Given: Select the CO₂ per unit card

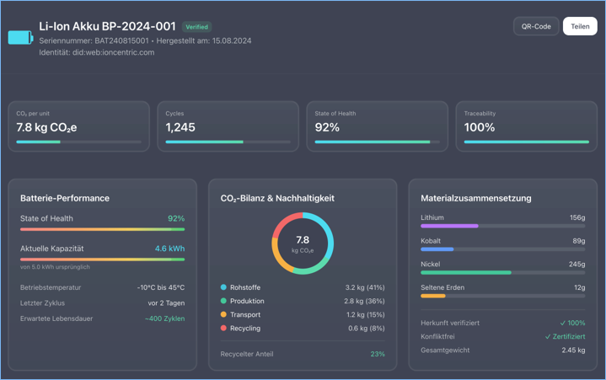Looking at the screenshot, I should (78, 126).
